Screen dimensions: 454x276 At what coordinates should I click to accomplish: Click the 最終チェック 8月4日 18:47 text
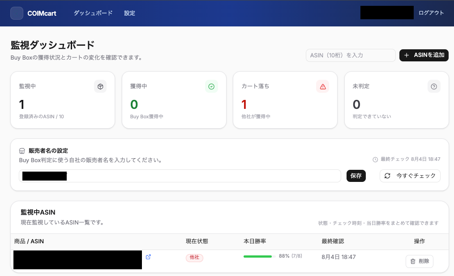(x=410, y=160)
